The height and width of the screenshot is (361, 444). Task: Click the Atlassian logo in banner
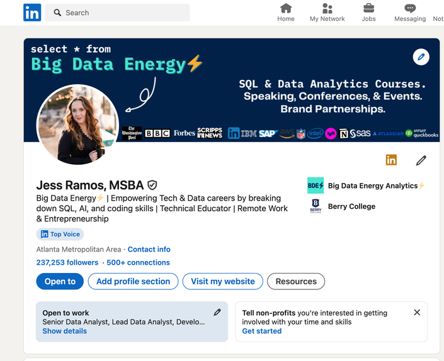388,133
